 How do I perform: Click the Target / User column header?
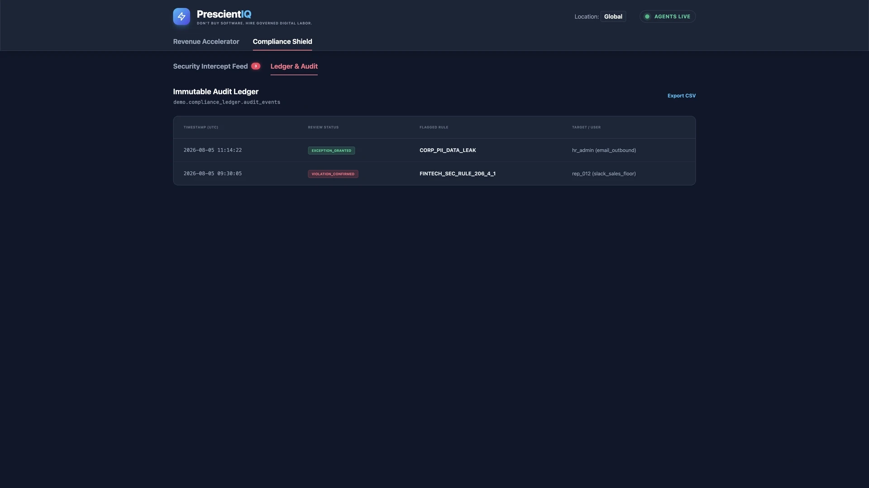coord(586,127)
